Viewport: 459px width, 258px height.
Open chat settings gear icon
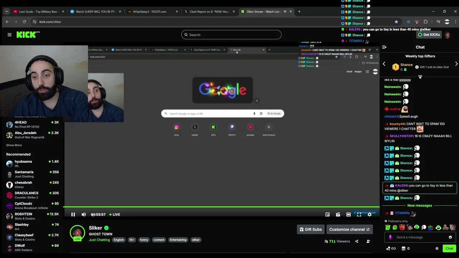point(437,248)
